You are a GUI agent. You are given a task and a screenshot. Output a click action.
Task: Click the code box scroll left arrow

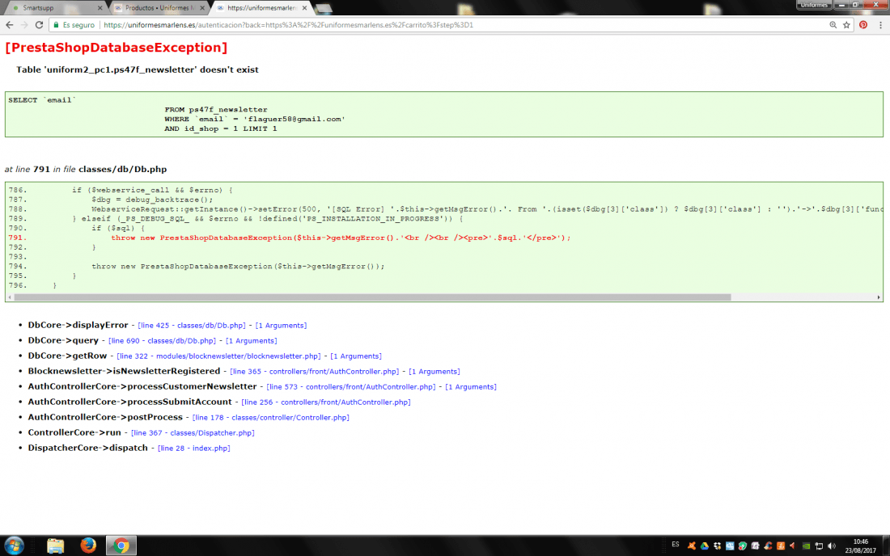point(10,297)
